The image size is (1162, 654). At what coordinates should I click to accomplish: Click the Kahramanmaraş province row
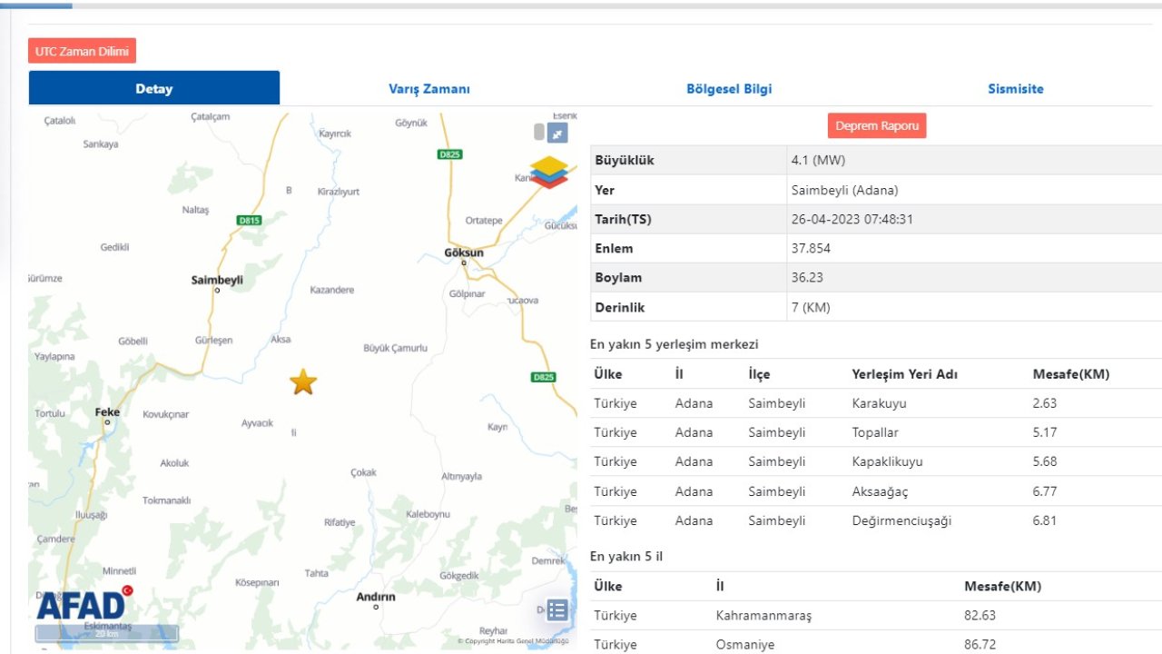pos(876,615)
